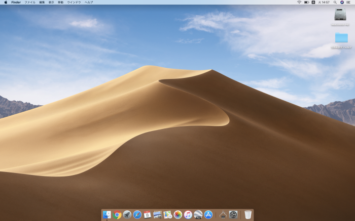
Task: Open the ウインドウ menu
Action: pyautogui.click(x=74, y=2)
